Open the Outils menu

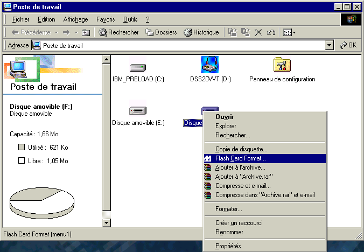pos(130,19)
